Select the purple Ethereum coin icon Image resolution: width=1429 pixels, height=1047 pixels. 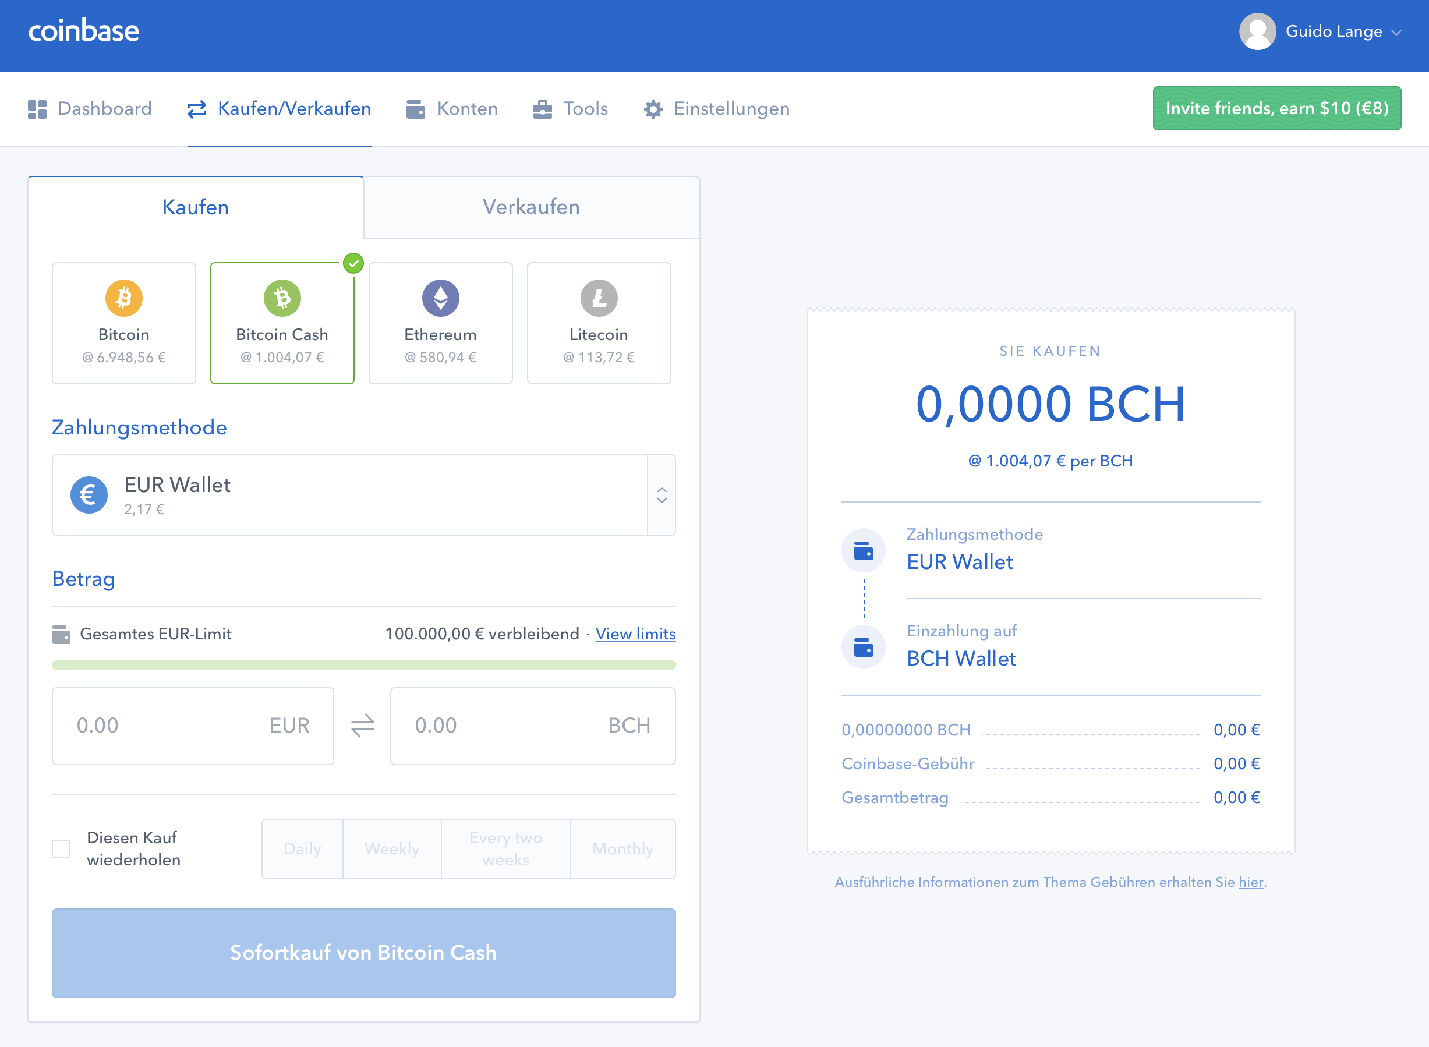coord(440,298)
